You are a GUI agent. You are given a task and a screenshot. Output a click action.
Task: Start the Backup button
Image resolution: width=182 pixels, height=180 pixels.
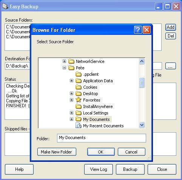pyautogui.click(x=130, y=169)
